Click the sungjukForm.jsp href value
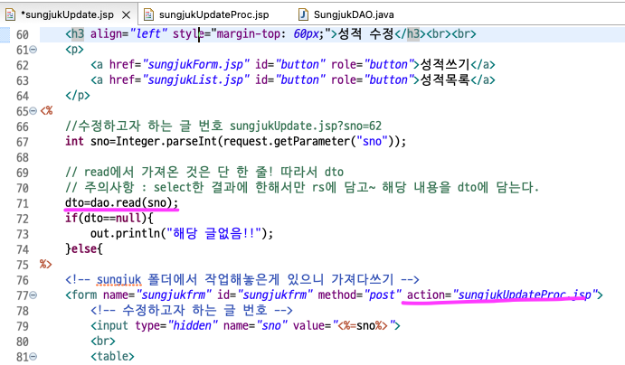Screen dimensions: 625x365 click(195, 64)
